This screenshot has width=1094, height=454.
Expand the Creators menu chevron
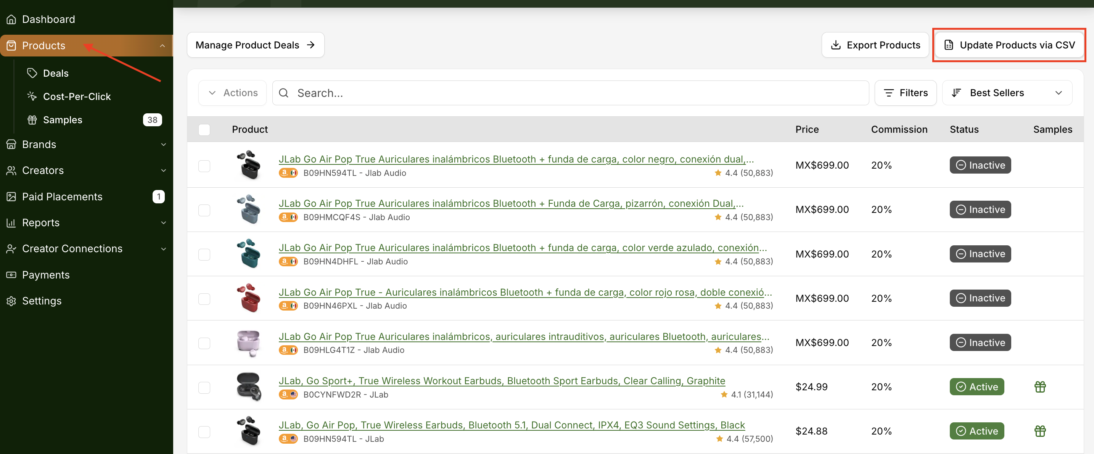coord(164,170)
